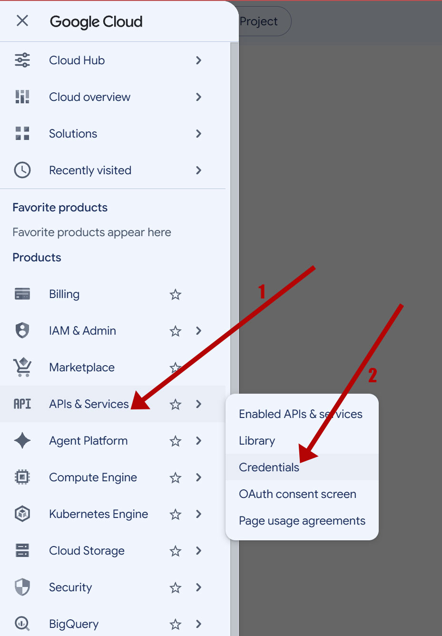This screenshot has width=442, height=636.
Task: Click the Cloud overview dashboard icon
Action: [22, 97]
